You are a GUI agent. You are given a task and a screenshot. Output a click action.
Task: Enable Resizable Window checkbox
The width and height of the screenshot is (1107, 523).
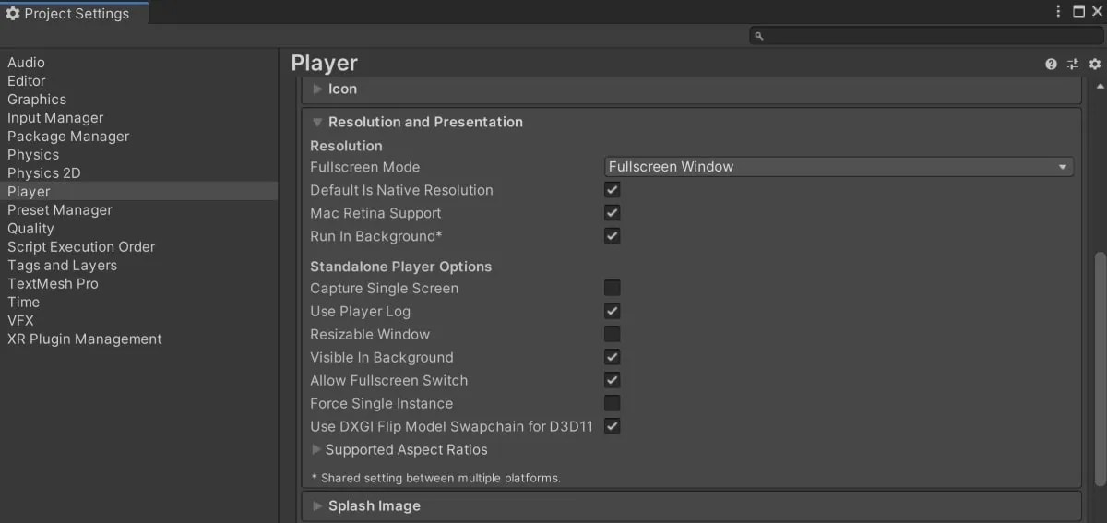coord(612,334)
